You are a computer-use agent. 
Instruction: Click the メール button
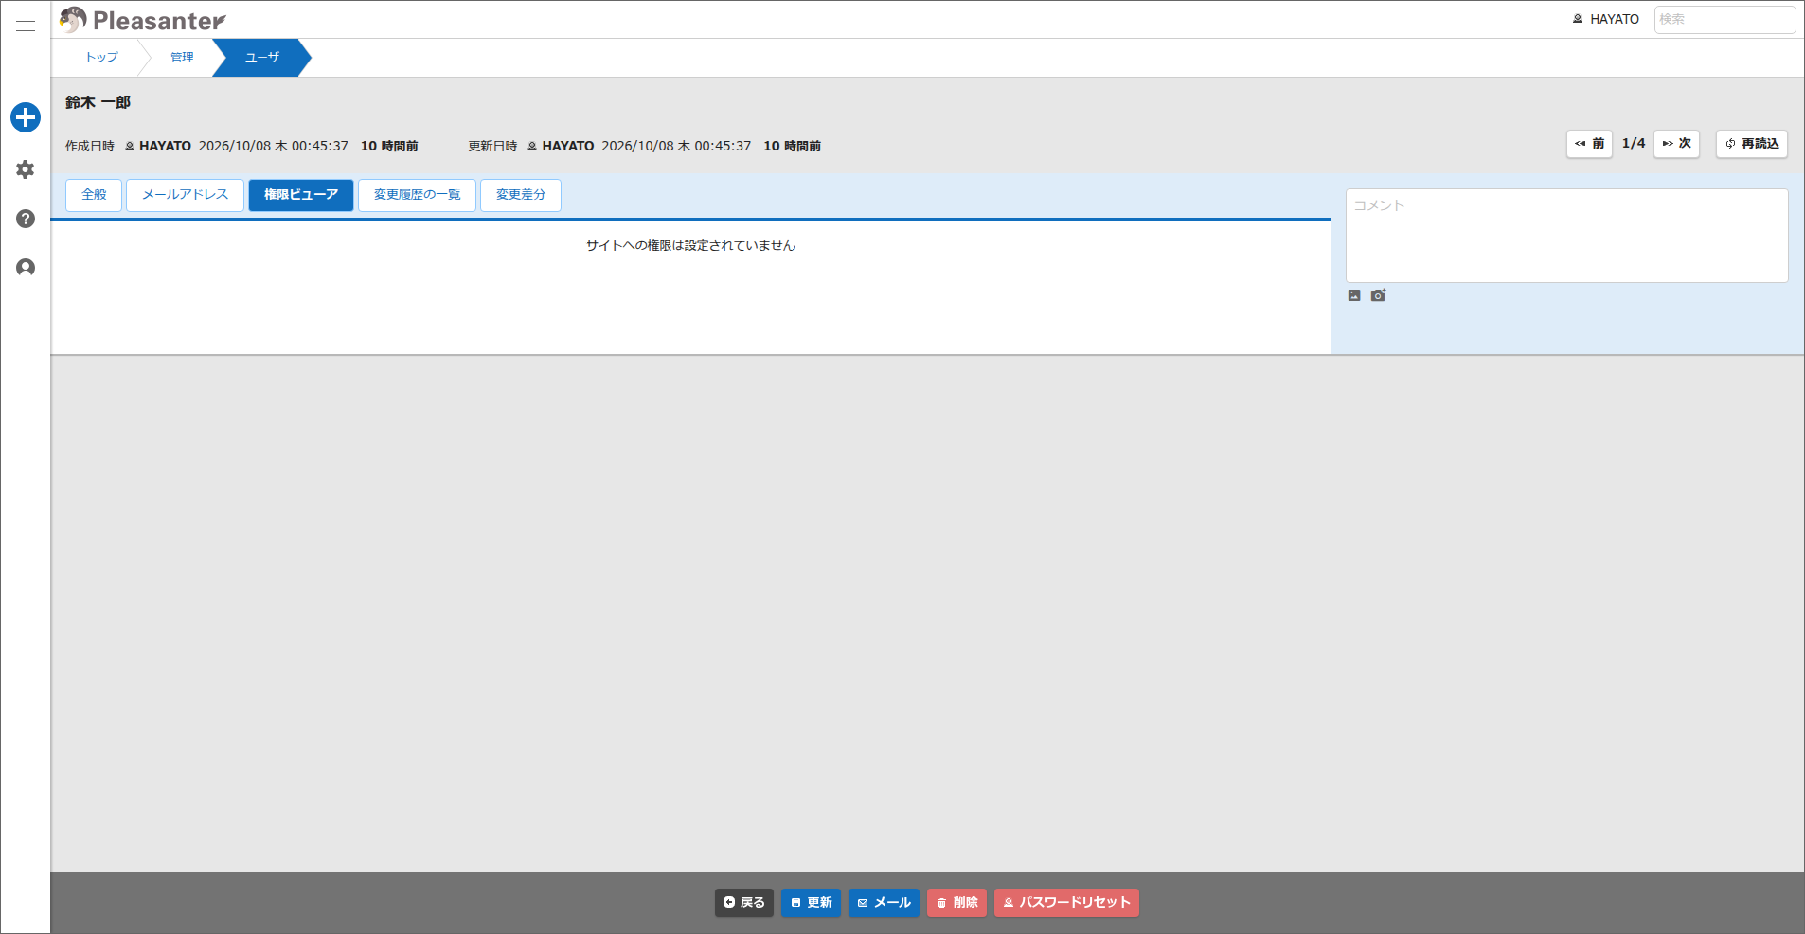(x=884, y=903)
